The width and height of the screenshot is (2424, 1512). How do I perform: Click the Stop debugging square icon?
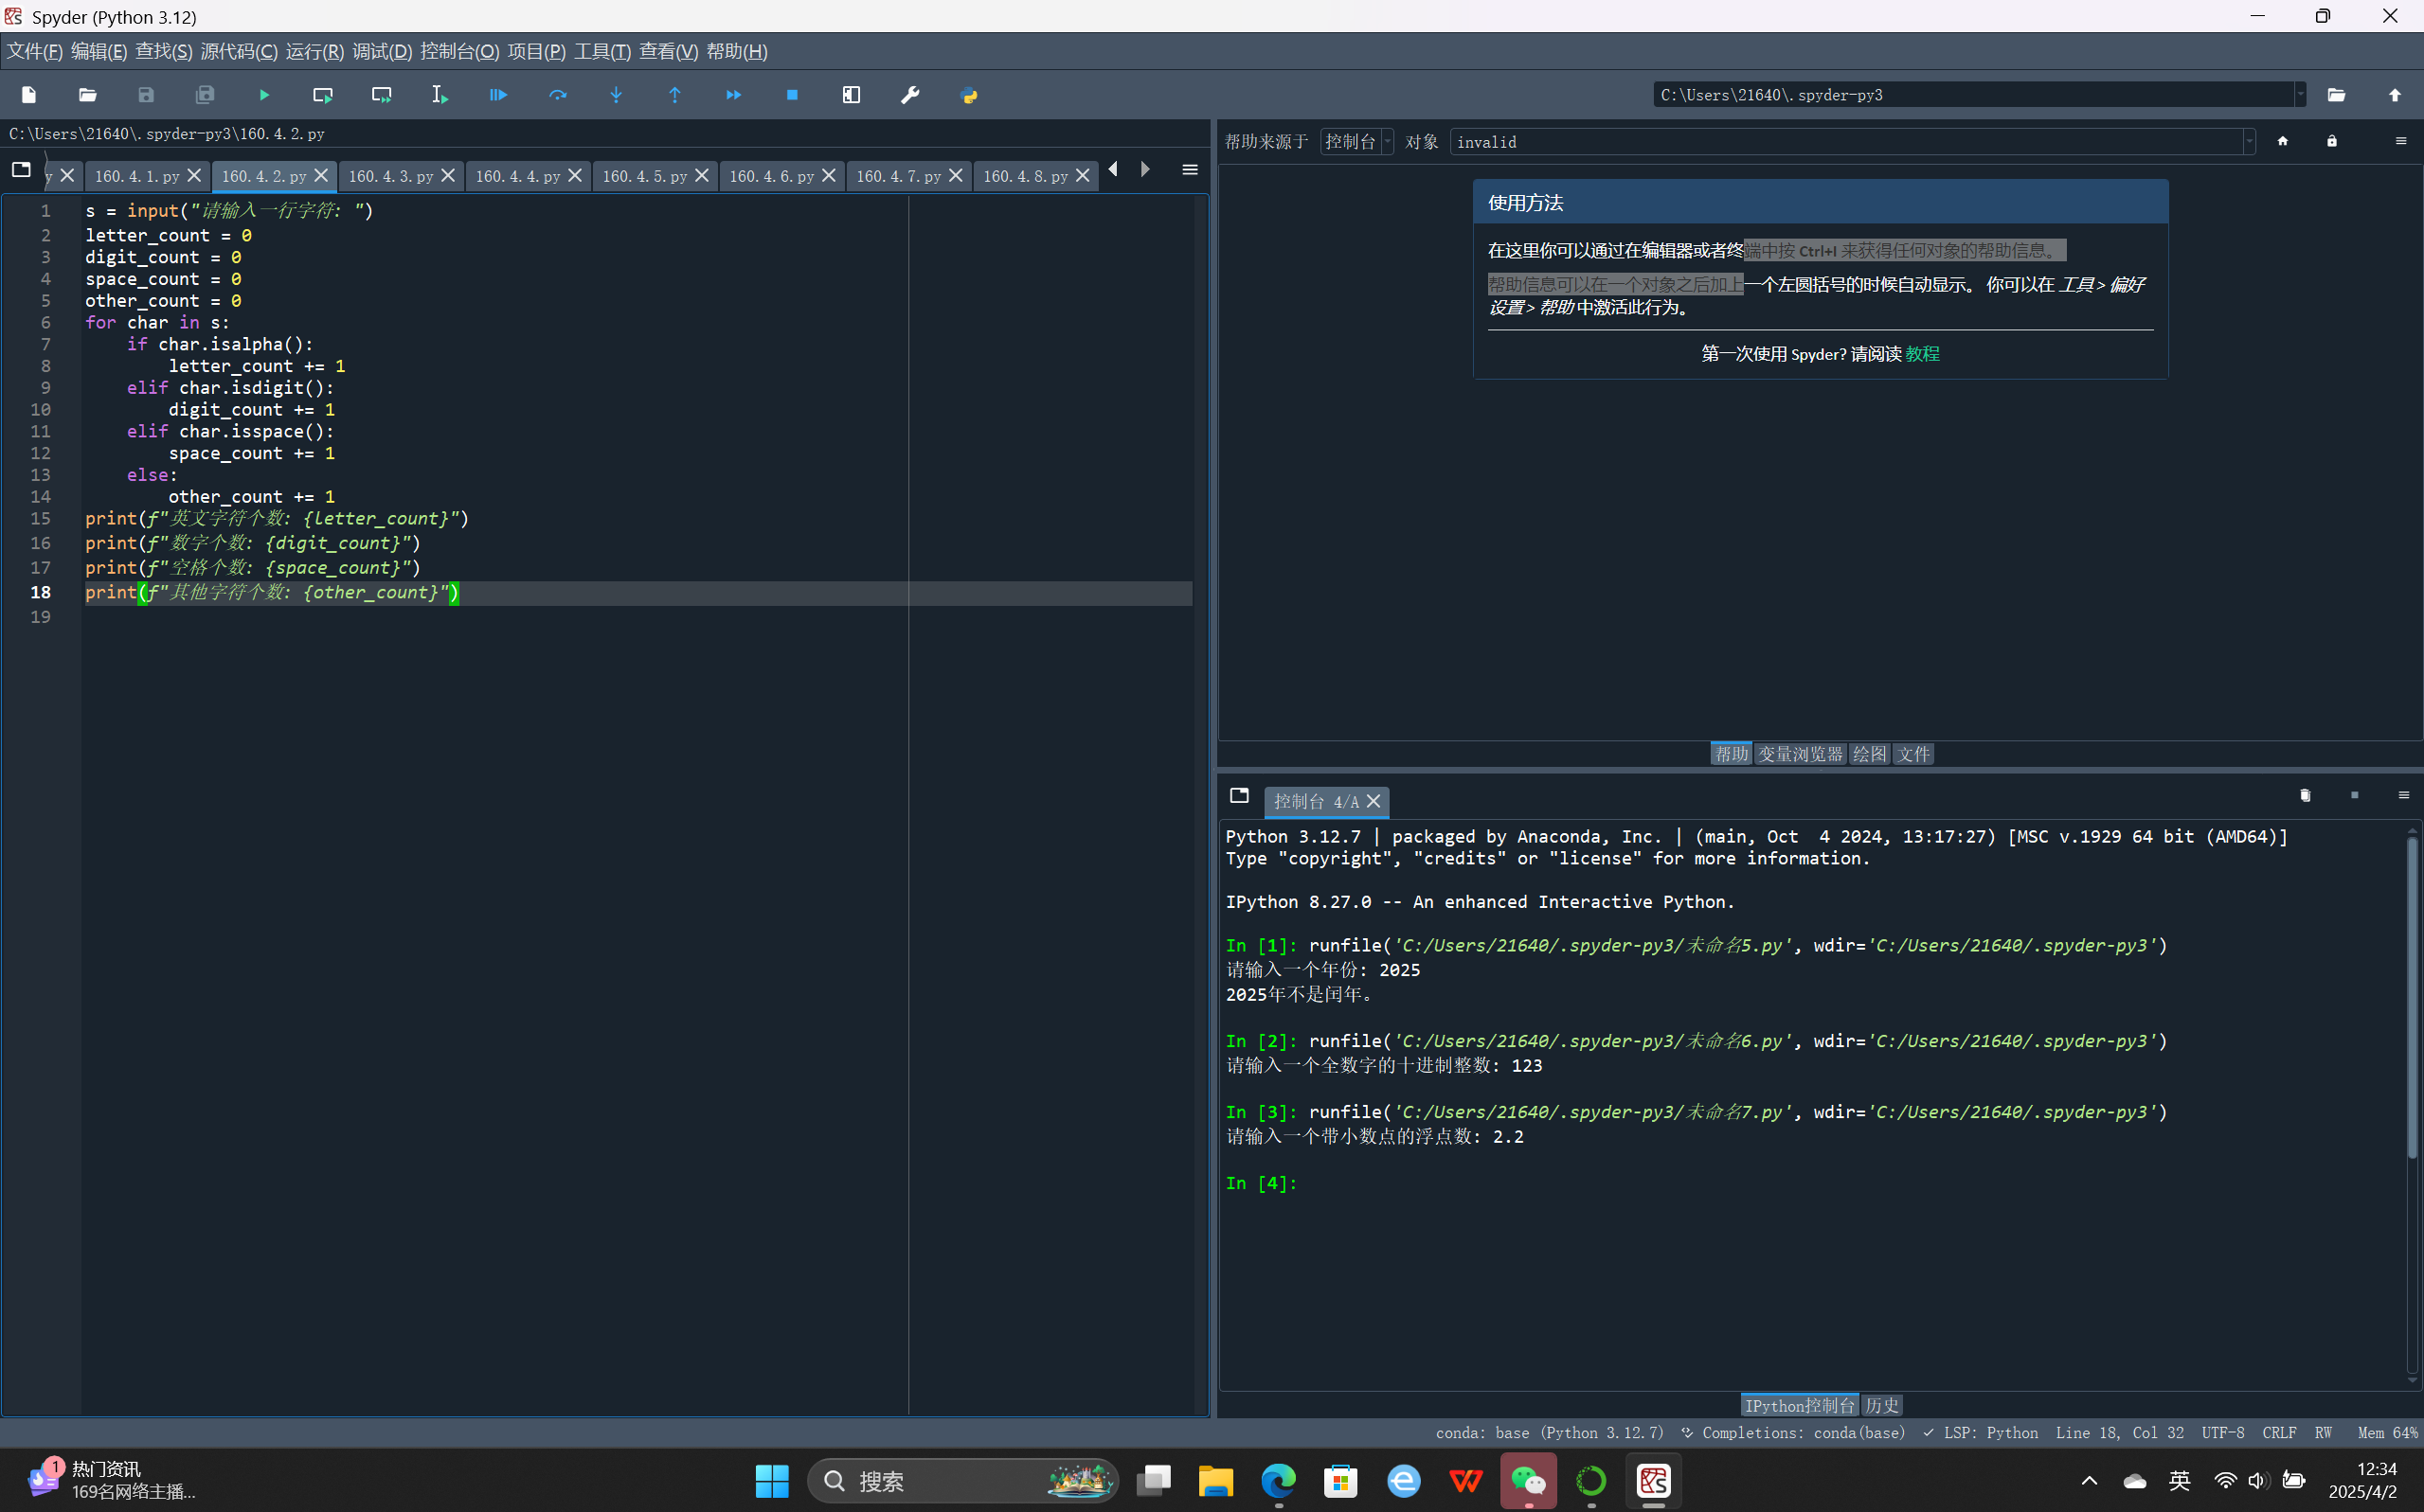pos(792,95)
